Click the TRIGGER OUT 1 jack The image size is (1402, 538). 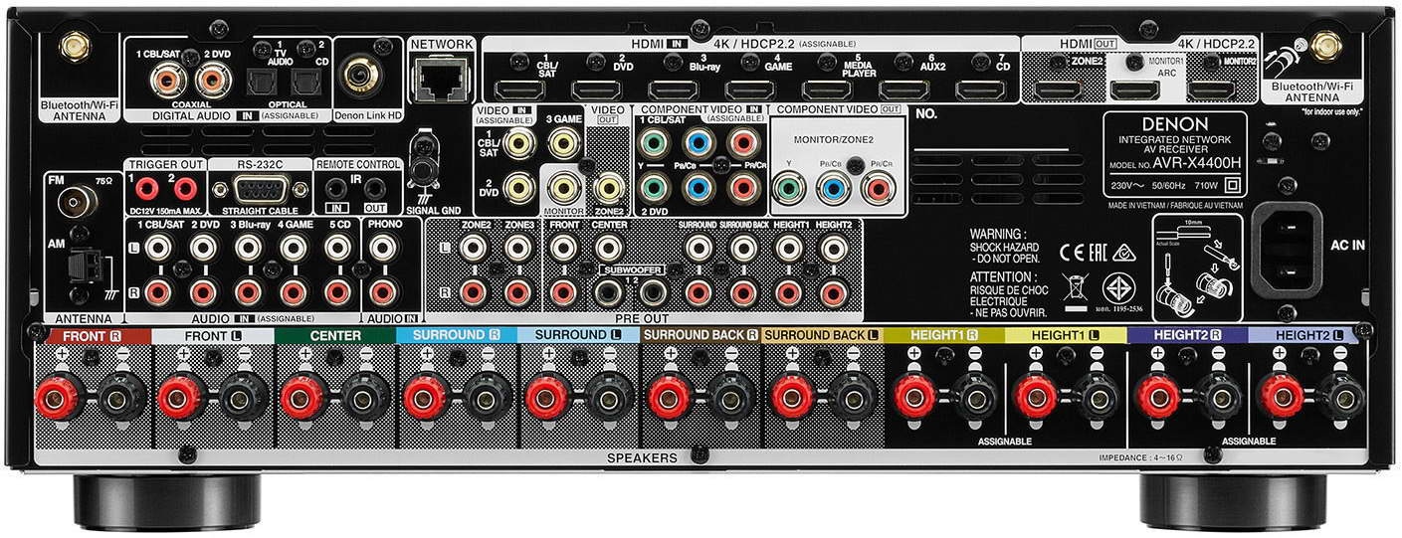tap(147, 188)
